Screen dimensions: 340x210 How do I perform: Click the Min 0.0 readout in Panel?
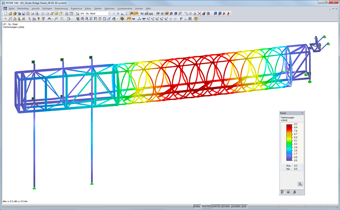(292, 169)
